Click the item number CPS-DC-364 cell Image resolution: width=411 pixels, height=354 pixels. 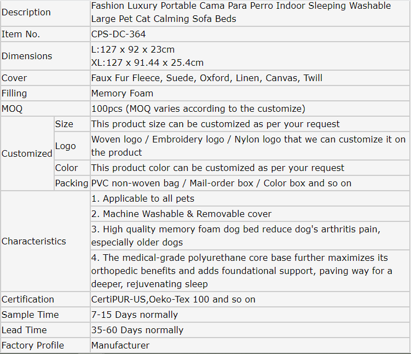point(119,34)
